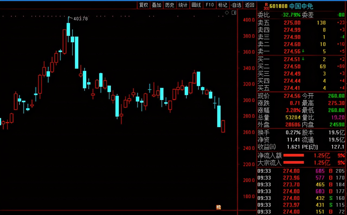Click the last red candlestick on chart
Viewport: 347px width, 215px height.
pyautogui.click(x=223, y=126)
